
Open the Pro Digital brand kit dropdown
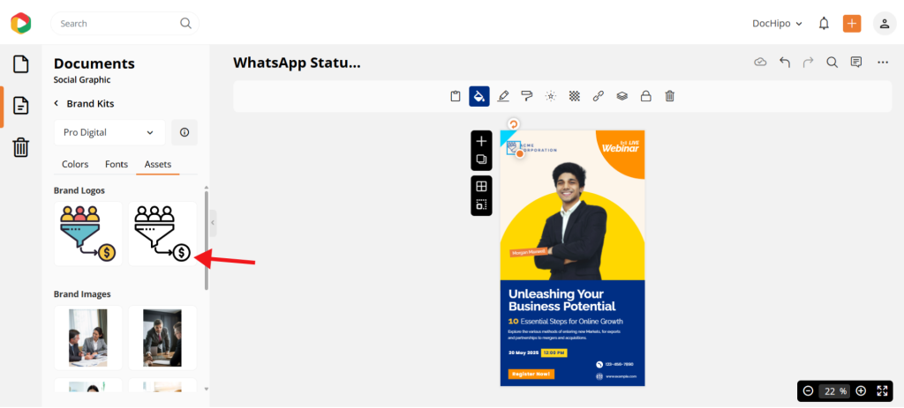click(x=109, y=132)
